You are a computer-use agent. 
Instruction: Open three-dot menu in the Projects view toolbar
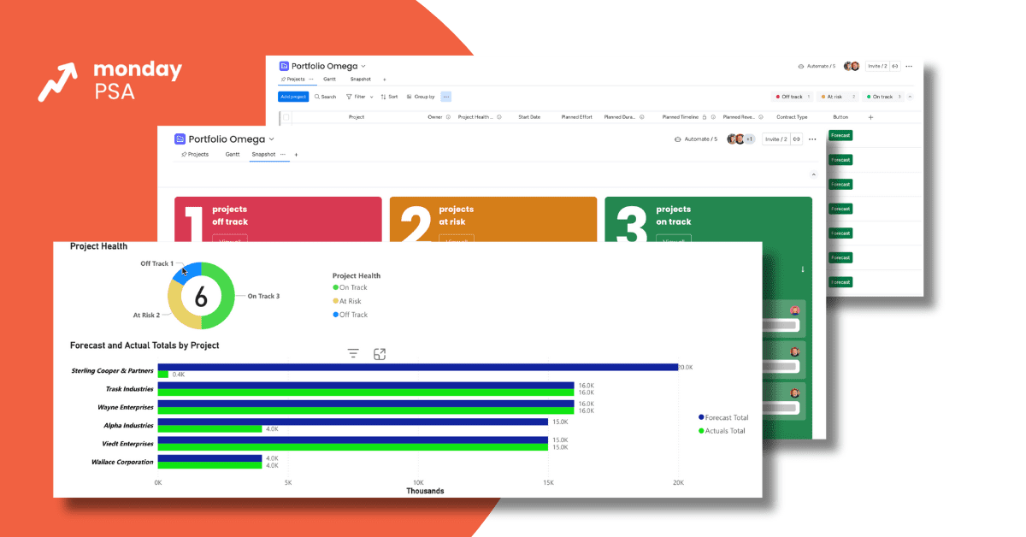(x=445, y=97)
